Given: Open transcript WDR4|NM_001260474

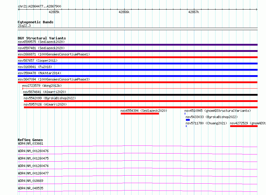Looking at the screenshot, I should (x=33, y=166).
